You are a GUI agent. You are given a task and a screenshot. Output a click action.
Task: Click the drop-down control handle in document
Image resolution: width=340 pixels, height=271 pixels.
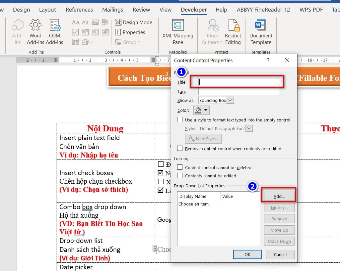pyautogui.click(x=154, y=248)
